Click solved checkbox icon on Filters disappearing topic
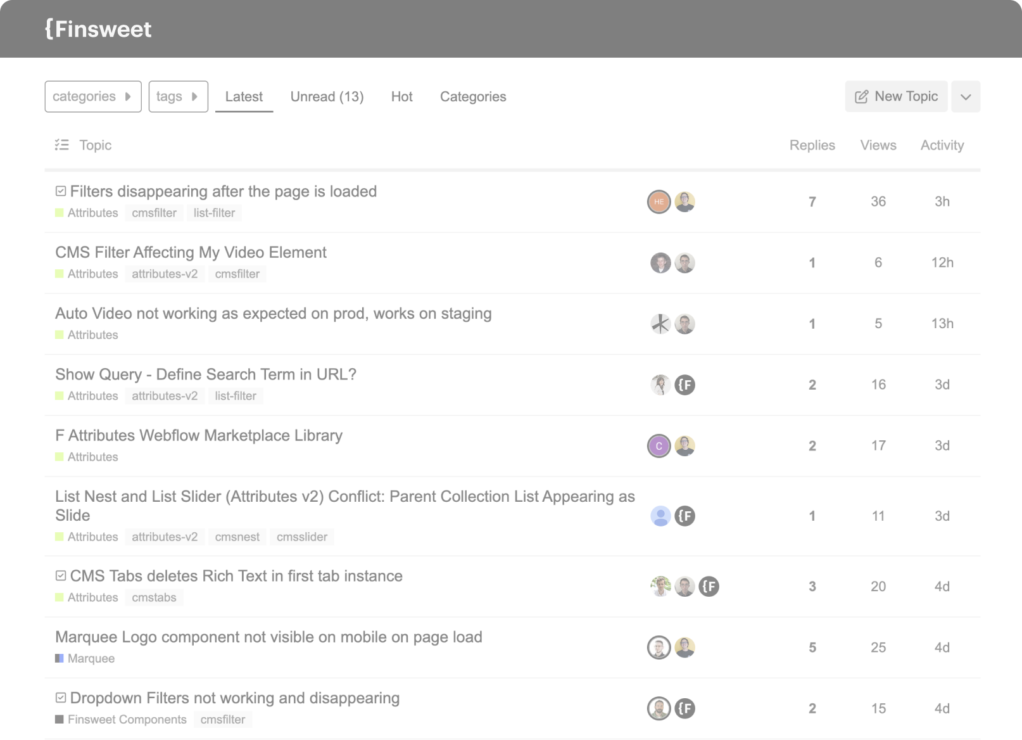The width and height of the screenshot is (1022, 740). (61, 191)
